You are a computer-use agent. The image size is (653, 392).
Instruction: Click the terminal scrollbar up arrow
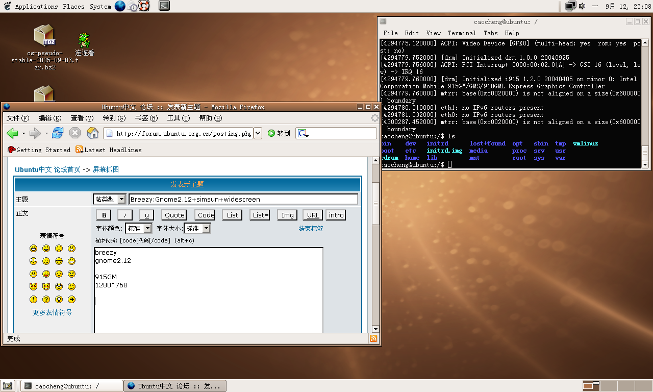click(645, 43)
